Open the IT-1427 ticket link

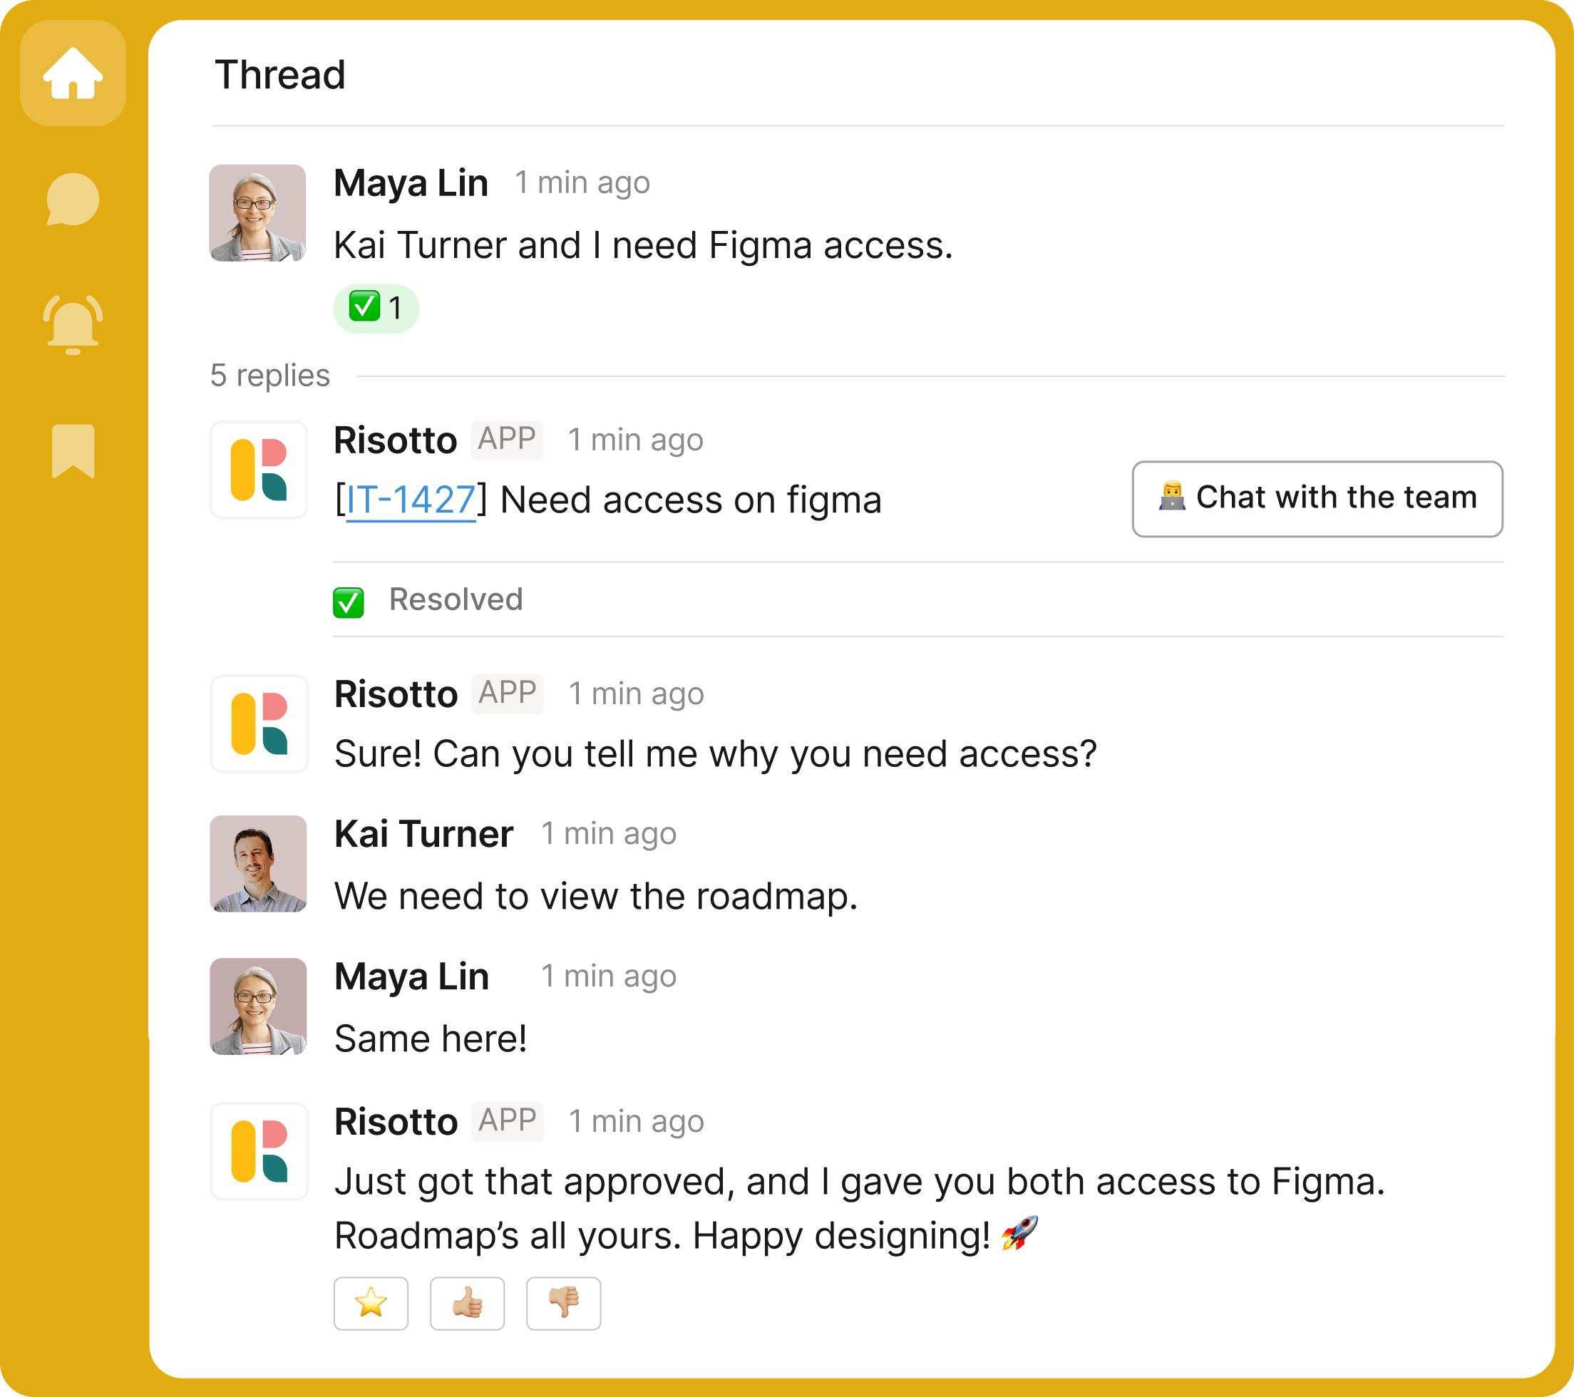click(x=411, y=500)
